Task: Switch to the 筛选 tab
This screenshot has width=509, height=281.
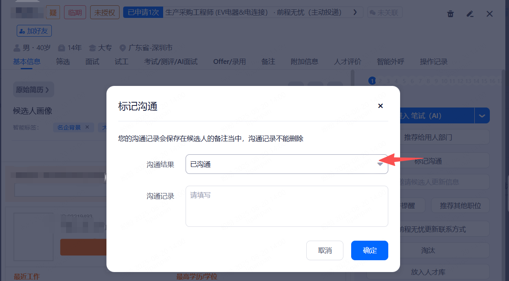Action: coord(63,61)
